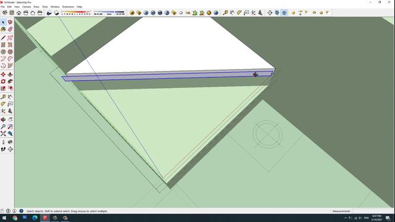Switch to Iso view in top toolbar
Screen dimensions: 395x222
[x=5, y=12]
